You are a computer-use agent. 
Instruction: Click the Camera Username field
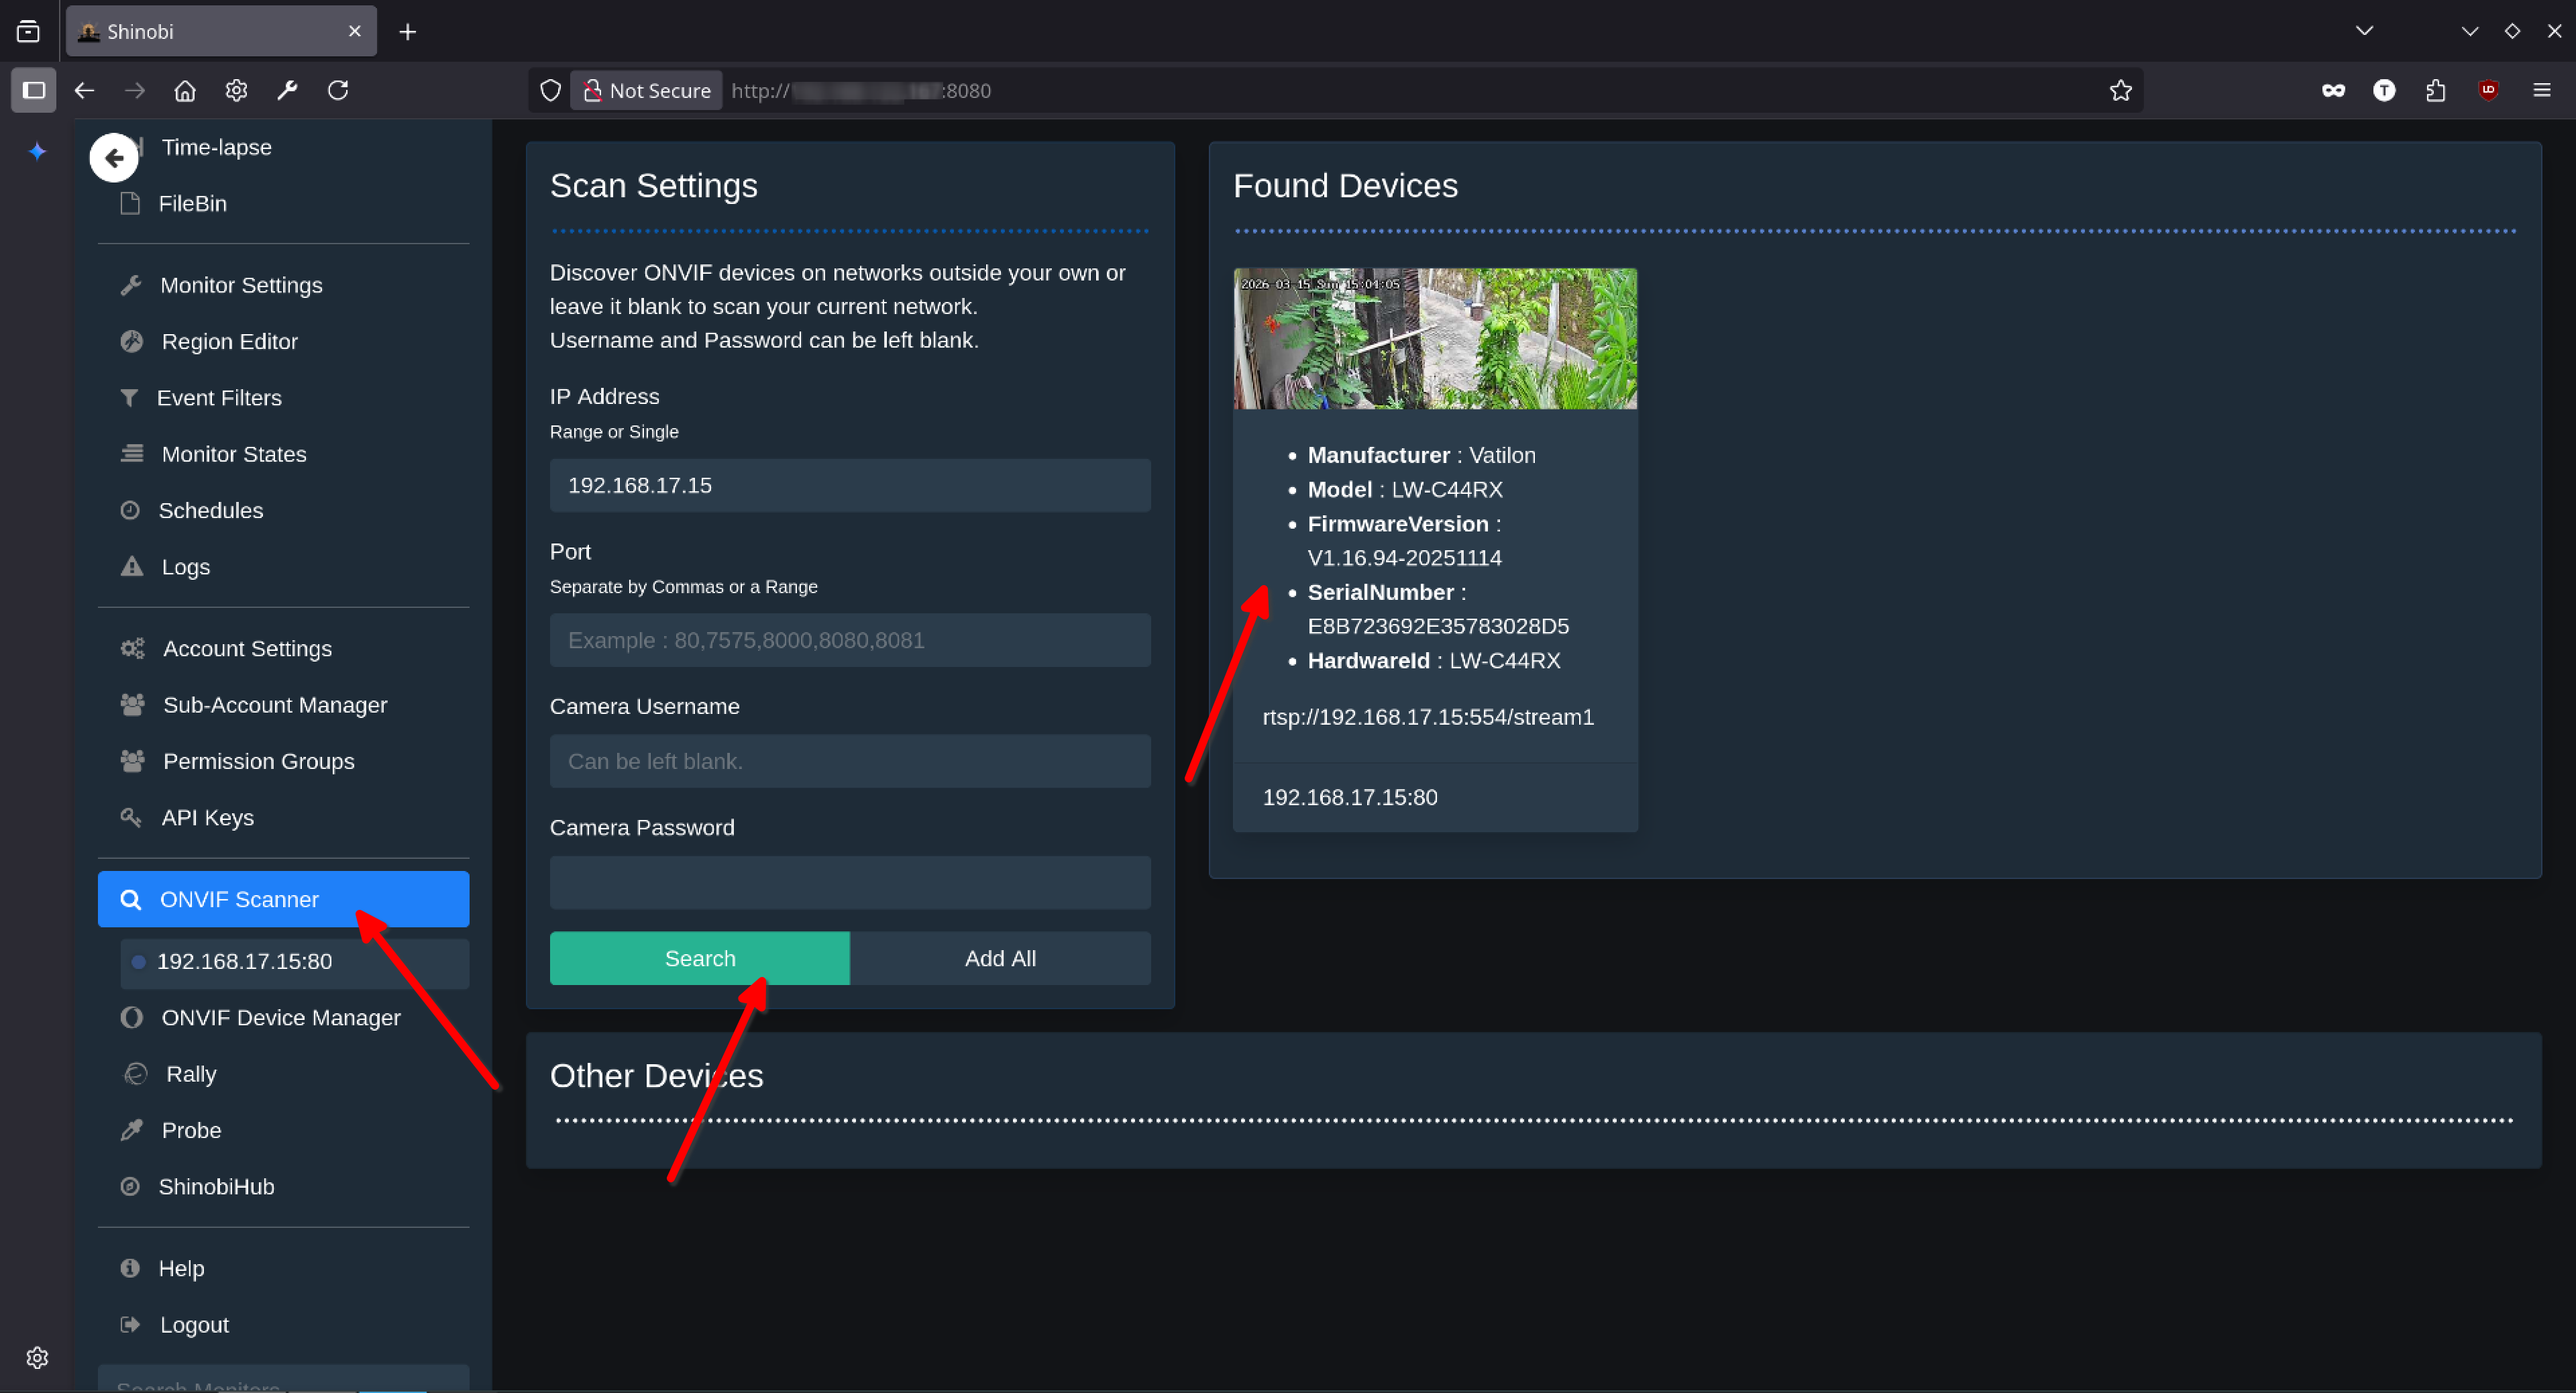[850, 761]
